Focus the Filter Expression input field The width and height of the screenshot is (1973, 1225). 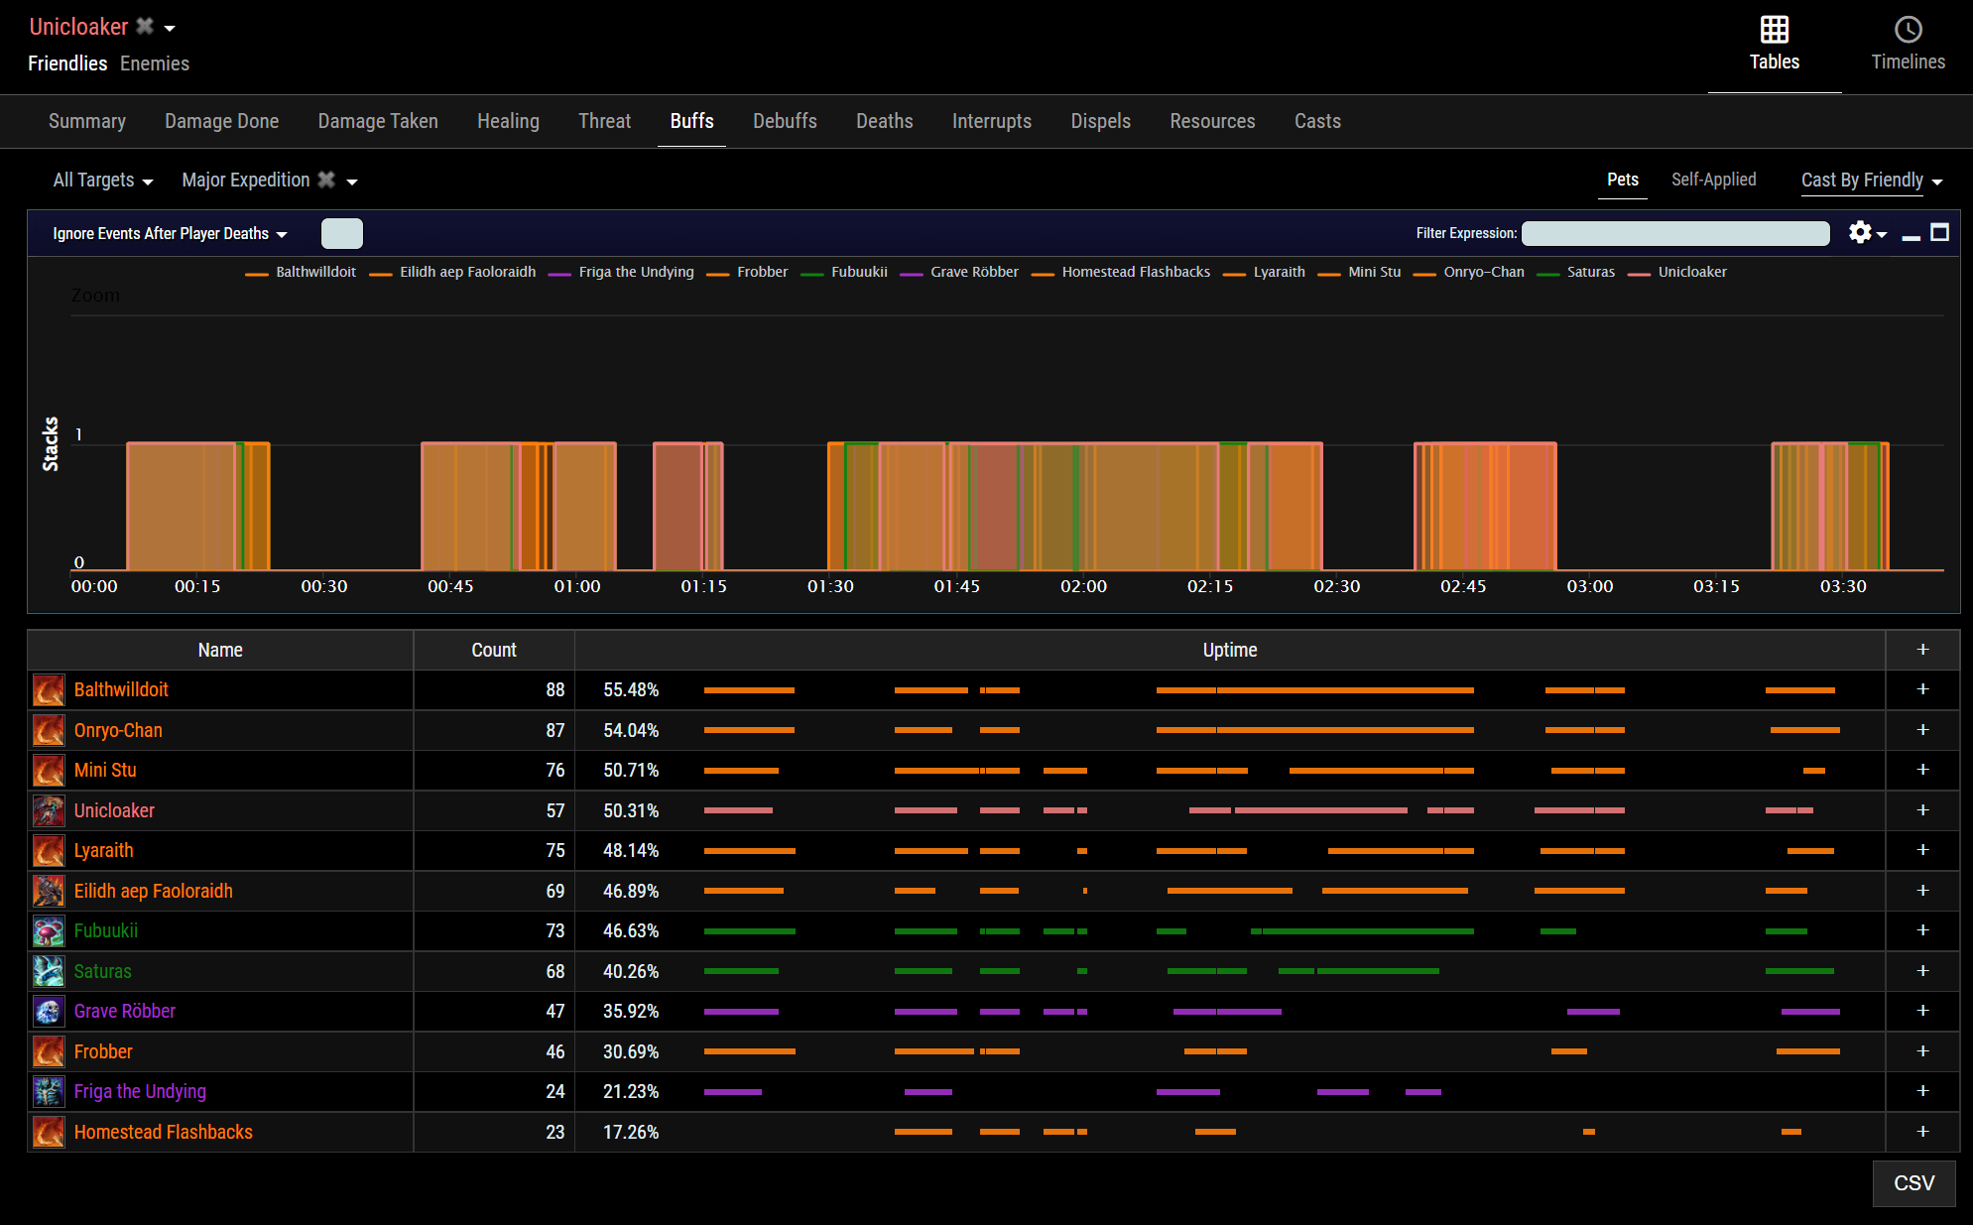coord(1674,234)
